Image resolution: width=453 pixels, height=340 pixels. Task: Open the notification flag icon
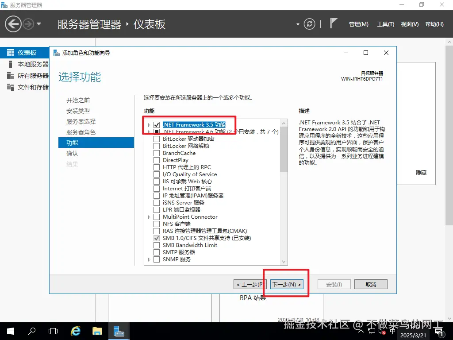(x=334, y=23)
